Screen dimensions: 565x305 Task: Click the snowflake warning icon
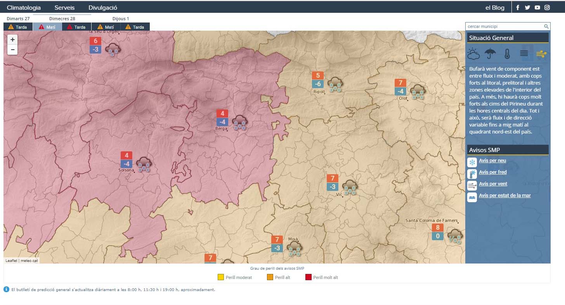(x=472, y=162)
